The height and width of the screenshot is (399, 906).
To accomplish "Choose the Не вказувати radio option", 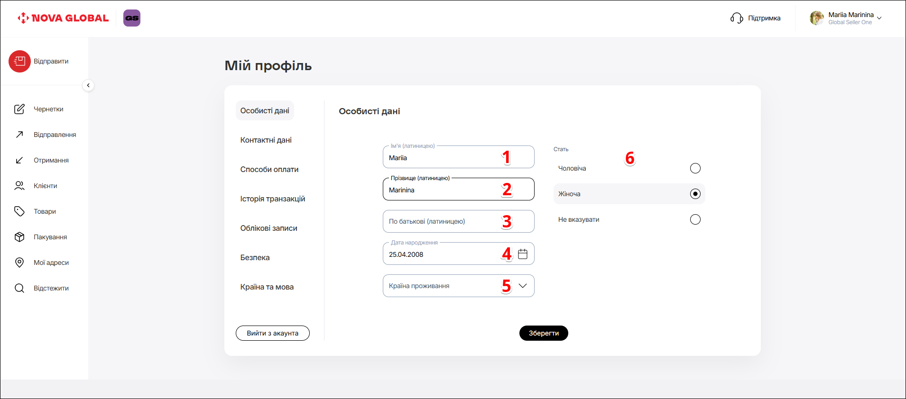I will [x=695, y=219].
